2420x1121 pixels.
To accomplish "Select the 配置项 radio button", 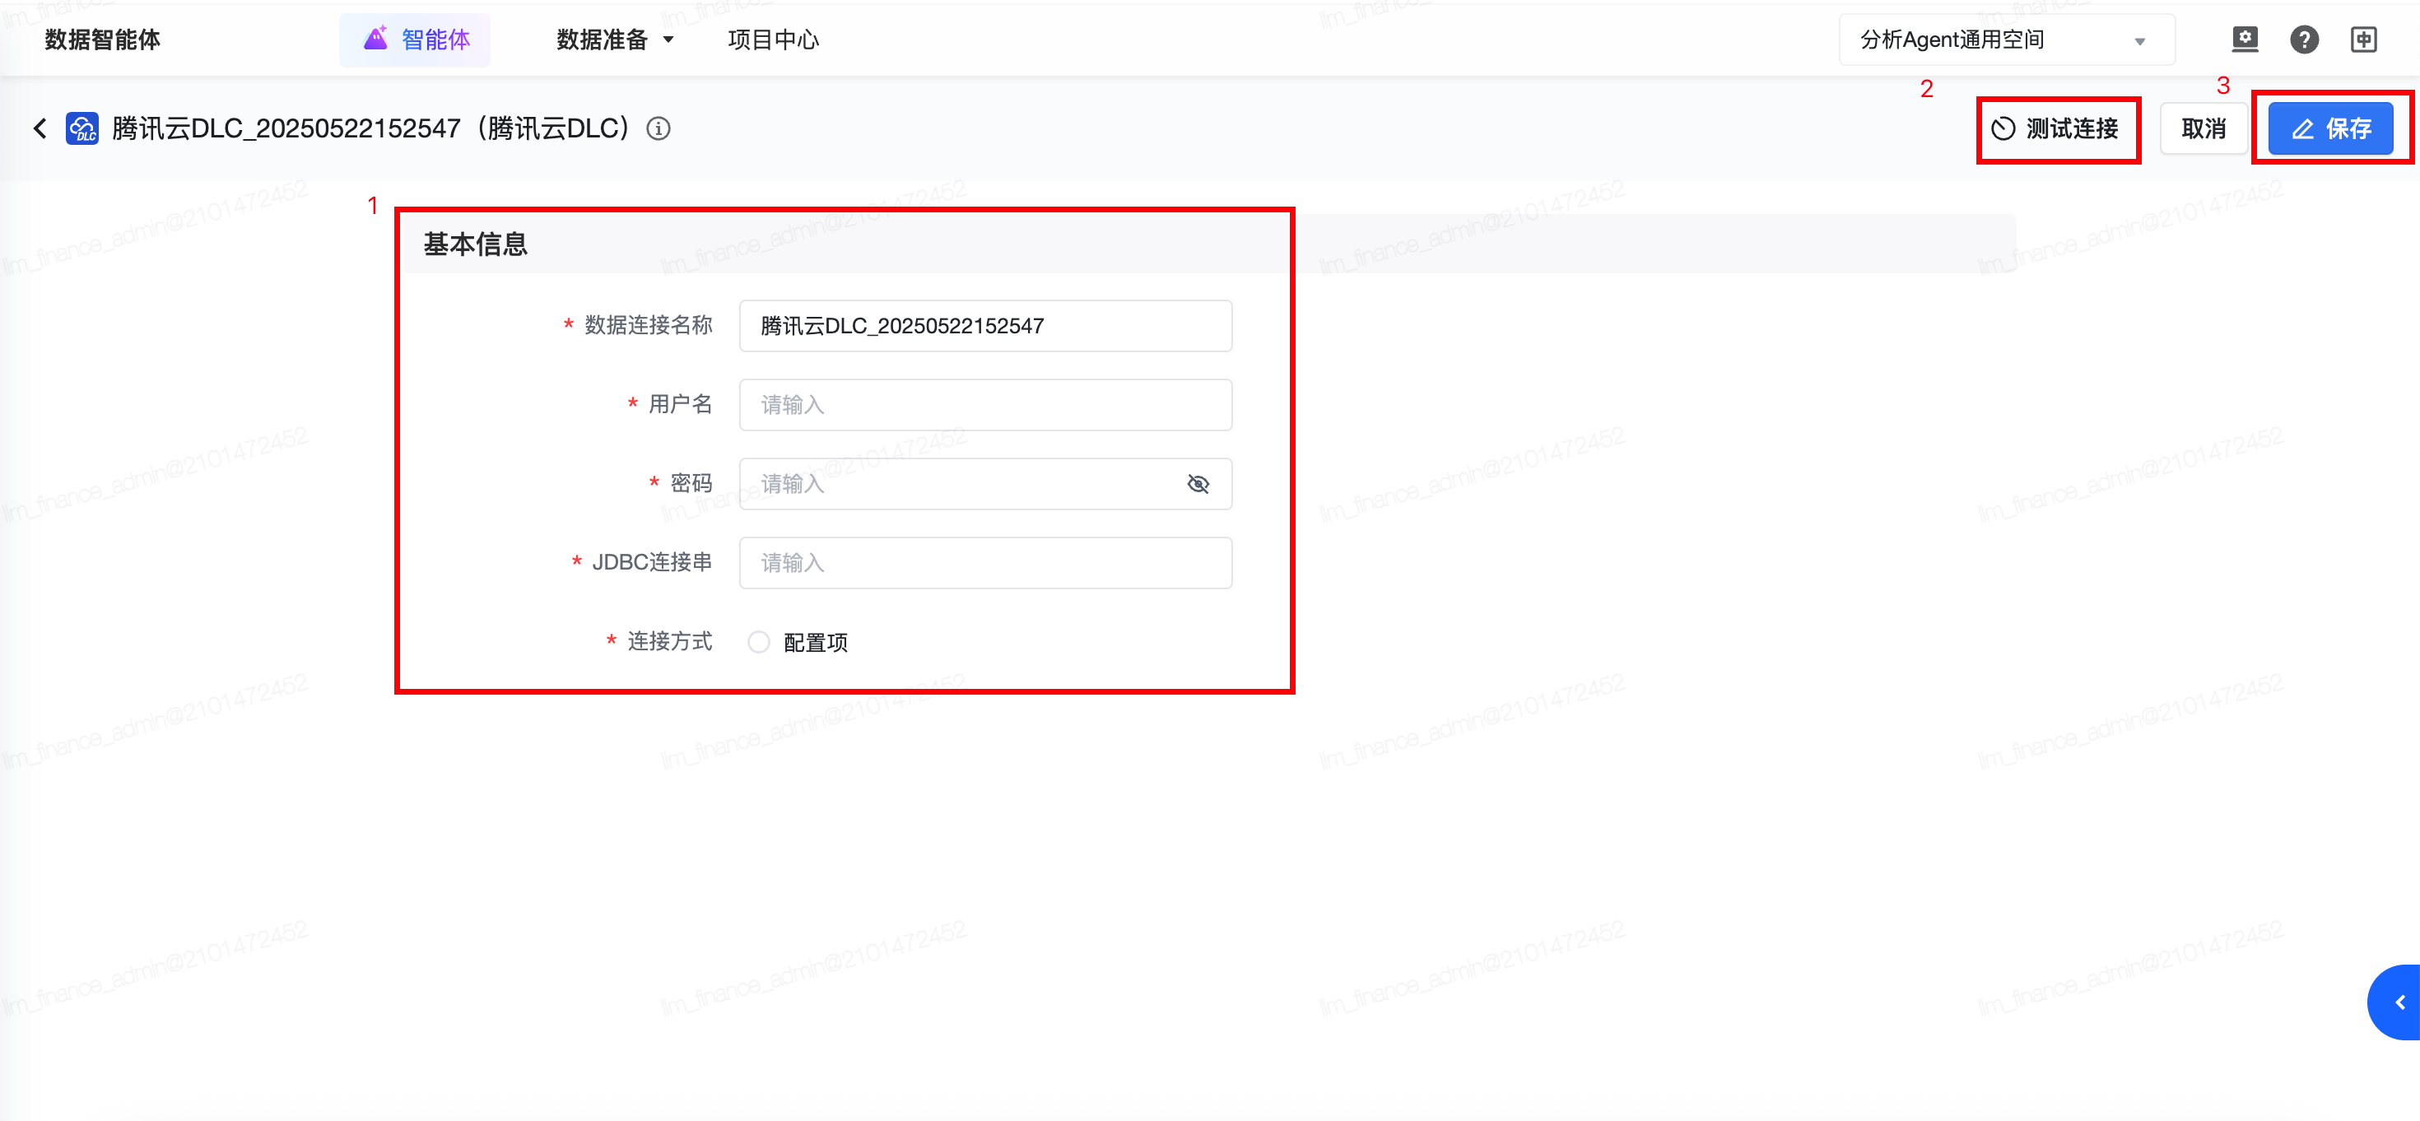I will pyautogui.click(x=759, y=643).
